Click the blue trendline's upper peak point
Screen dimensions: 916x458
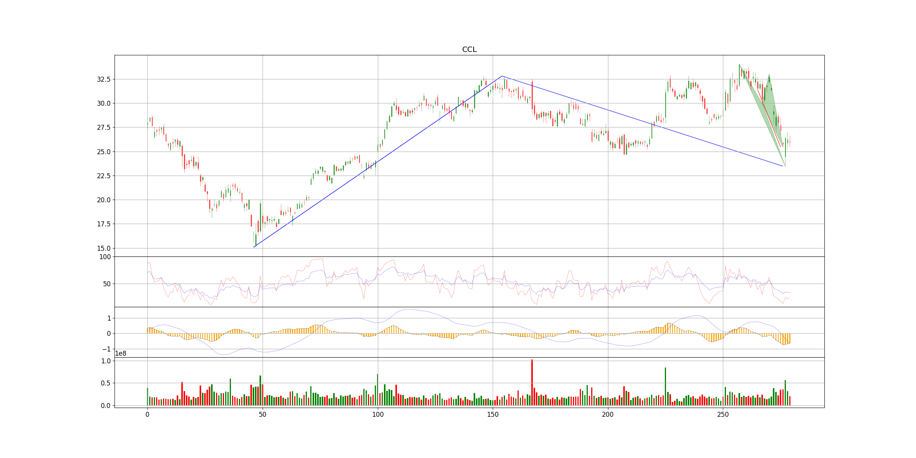[x=502, y=76]
